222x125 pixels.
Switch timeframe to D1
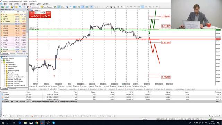pyautogui.click(x=150, y=7)
